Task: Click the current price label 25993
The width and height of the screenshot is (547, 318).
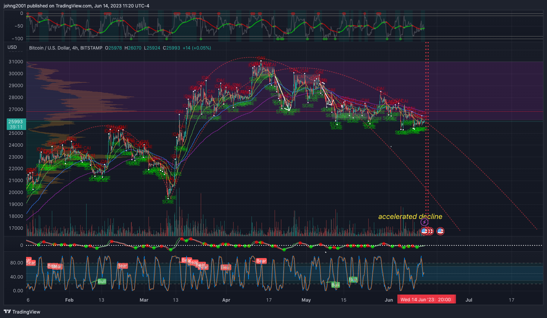Action: (x=16, y=121)
